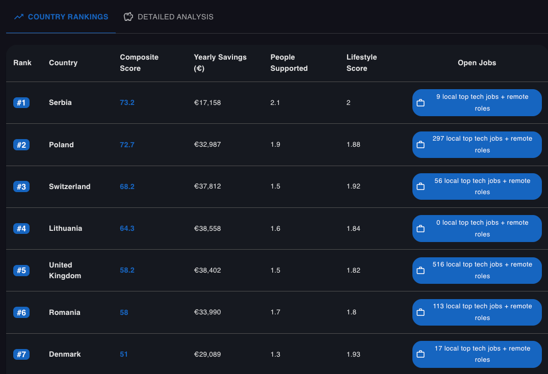The height and width of the screenshot is (374, 548).
Task: Click the trending chart icon beside Country Rankings
Action: tap(19, 17)
